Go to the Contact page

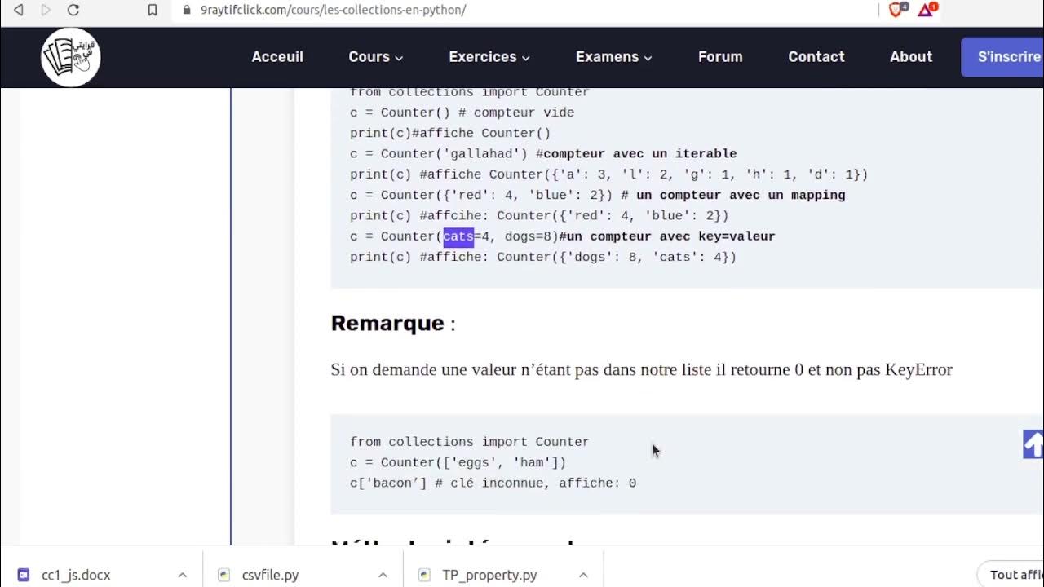(x=816, y=56)
